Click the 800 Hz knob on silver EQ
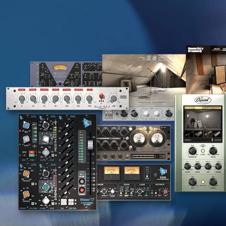This screenshot has width=226, height=226. (55, 99)
